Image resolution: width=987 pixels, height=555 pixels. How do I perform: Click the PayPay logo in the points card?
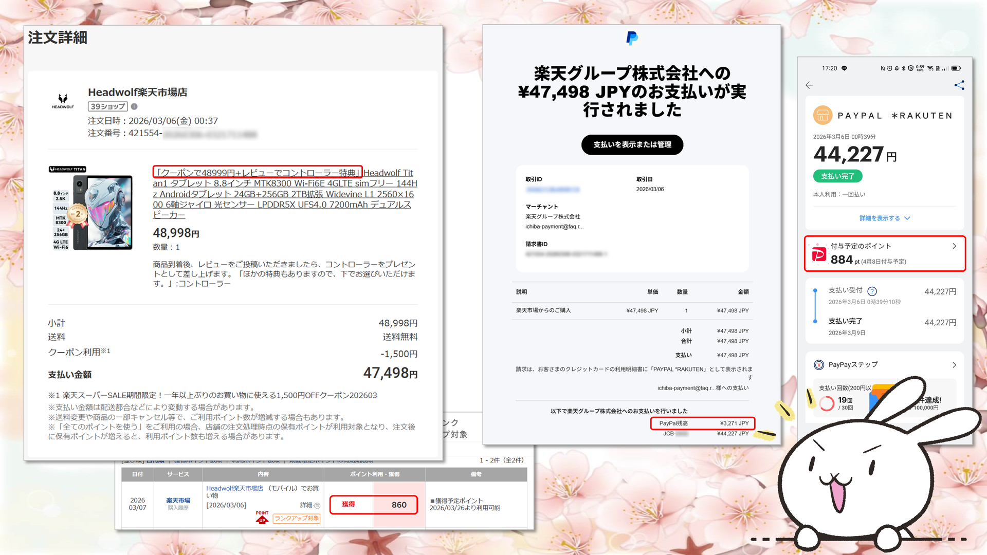(x=819, y=254)
